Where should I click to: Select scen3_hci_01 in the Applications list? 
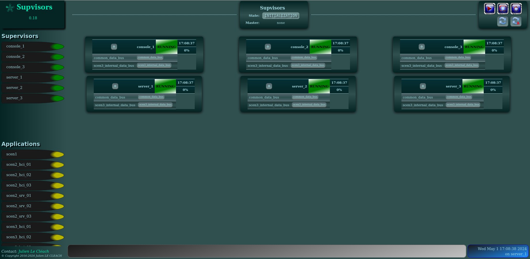pyautogui.click(x=33, y=227)
